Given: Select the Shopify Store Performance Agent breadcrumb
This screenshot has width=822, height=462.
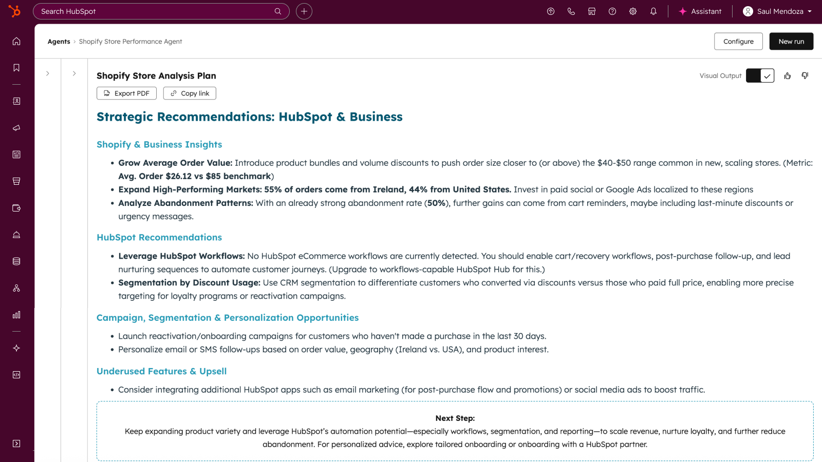Looking at the screenshot, I should pos(130,42).
